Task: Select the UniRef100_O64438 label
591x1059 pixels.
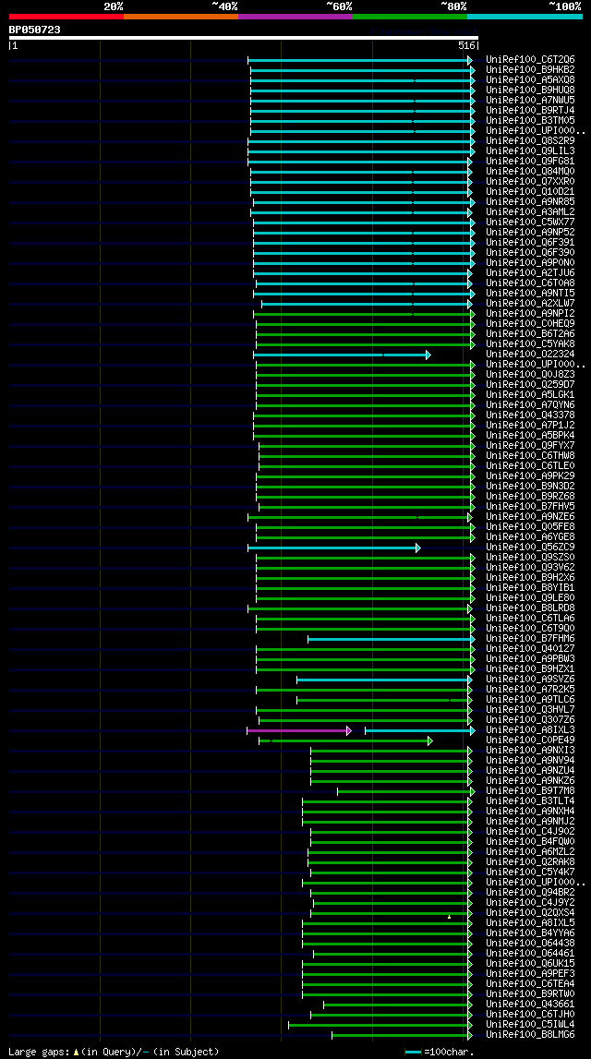Action: 530,945
